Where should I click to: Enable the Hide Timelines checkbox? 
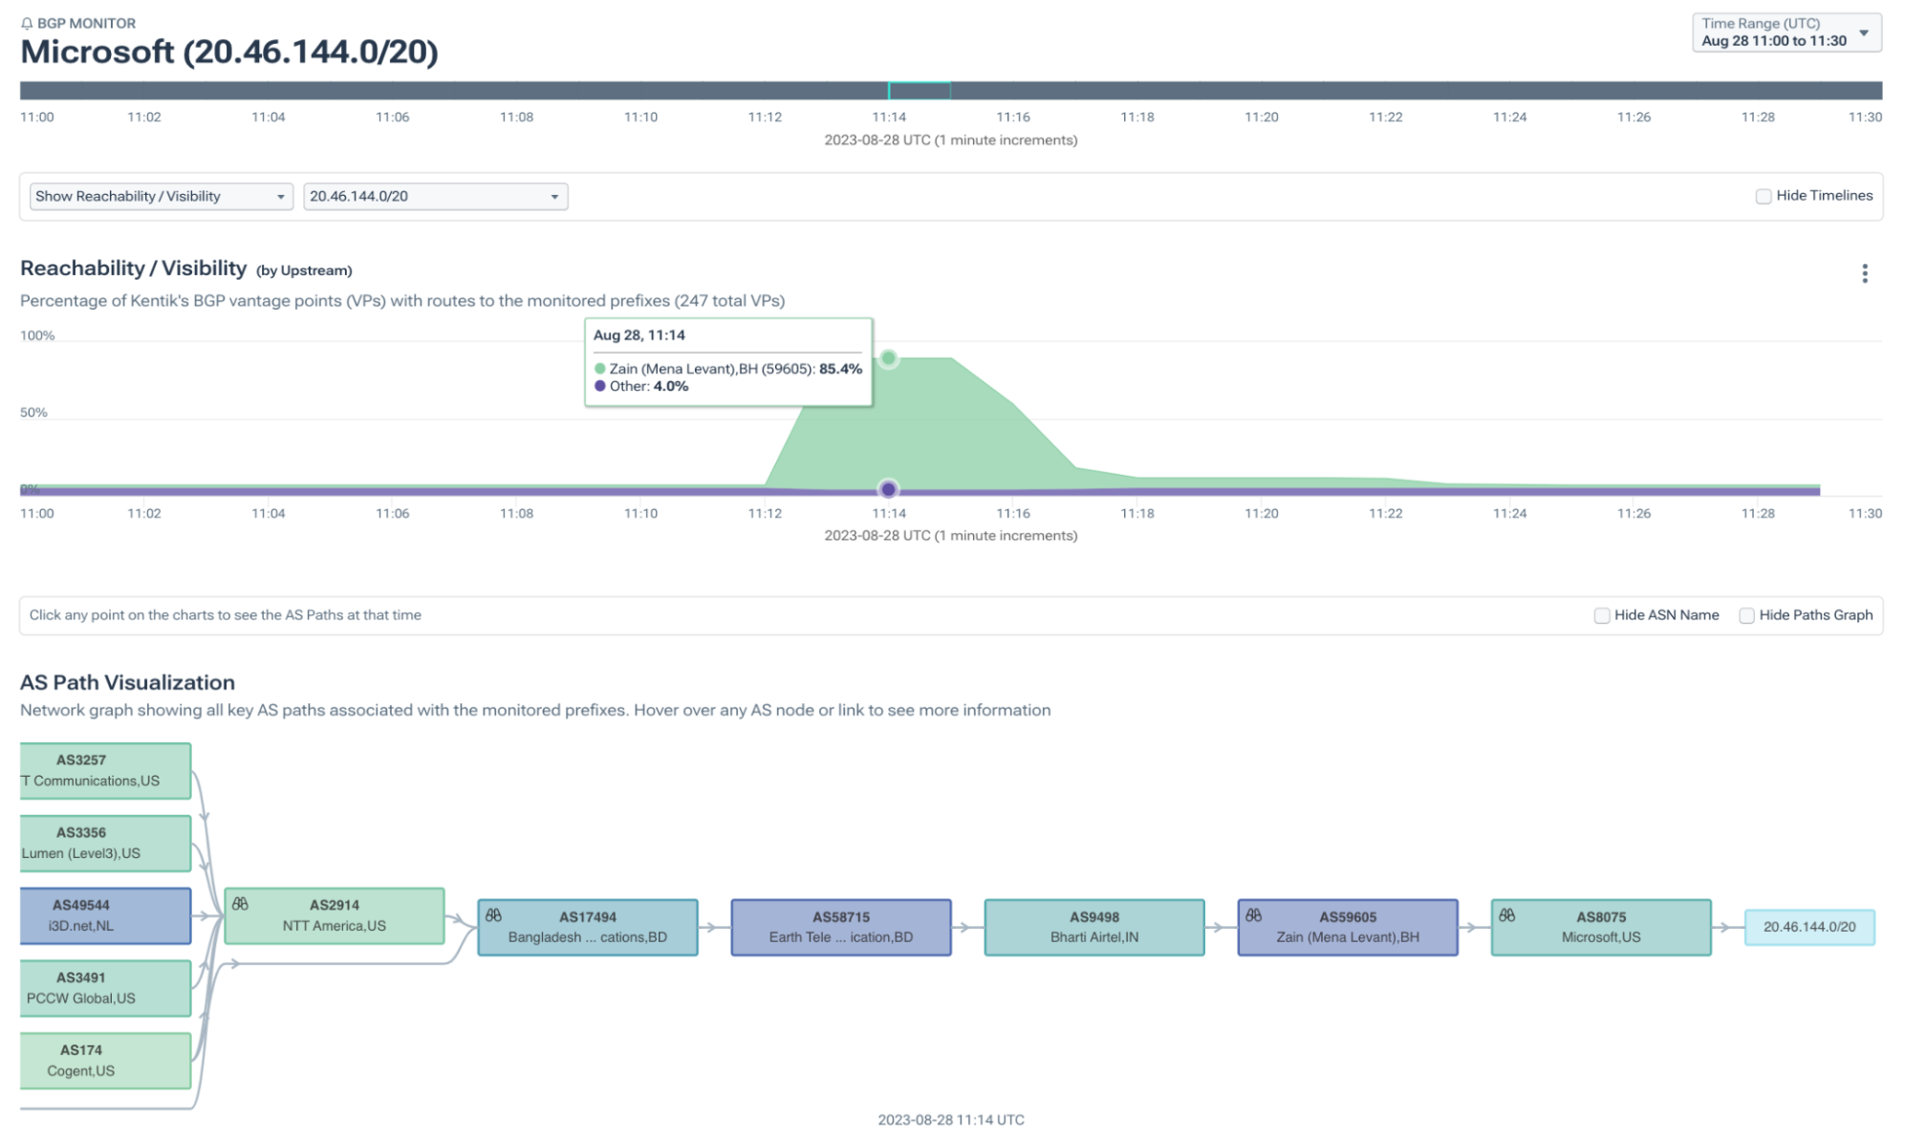click(1763, 196)
